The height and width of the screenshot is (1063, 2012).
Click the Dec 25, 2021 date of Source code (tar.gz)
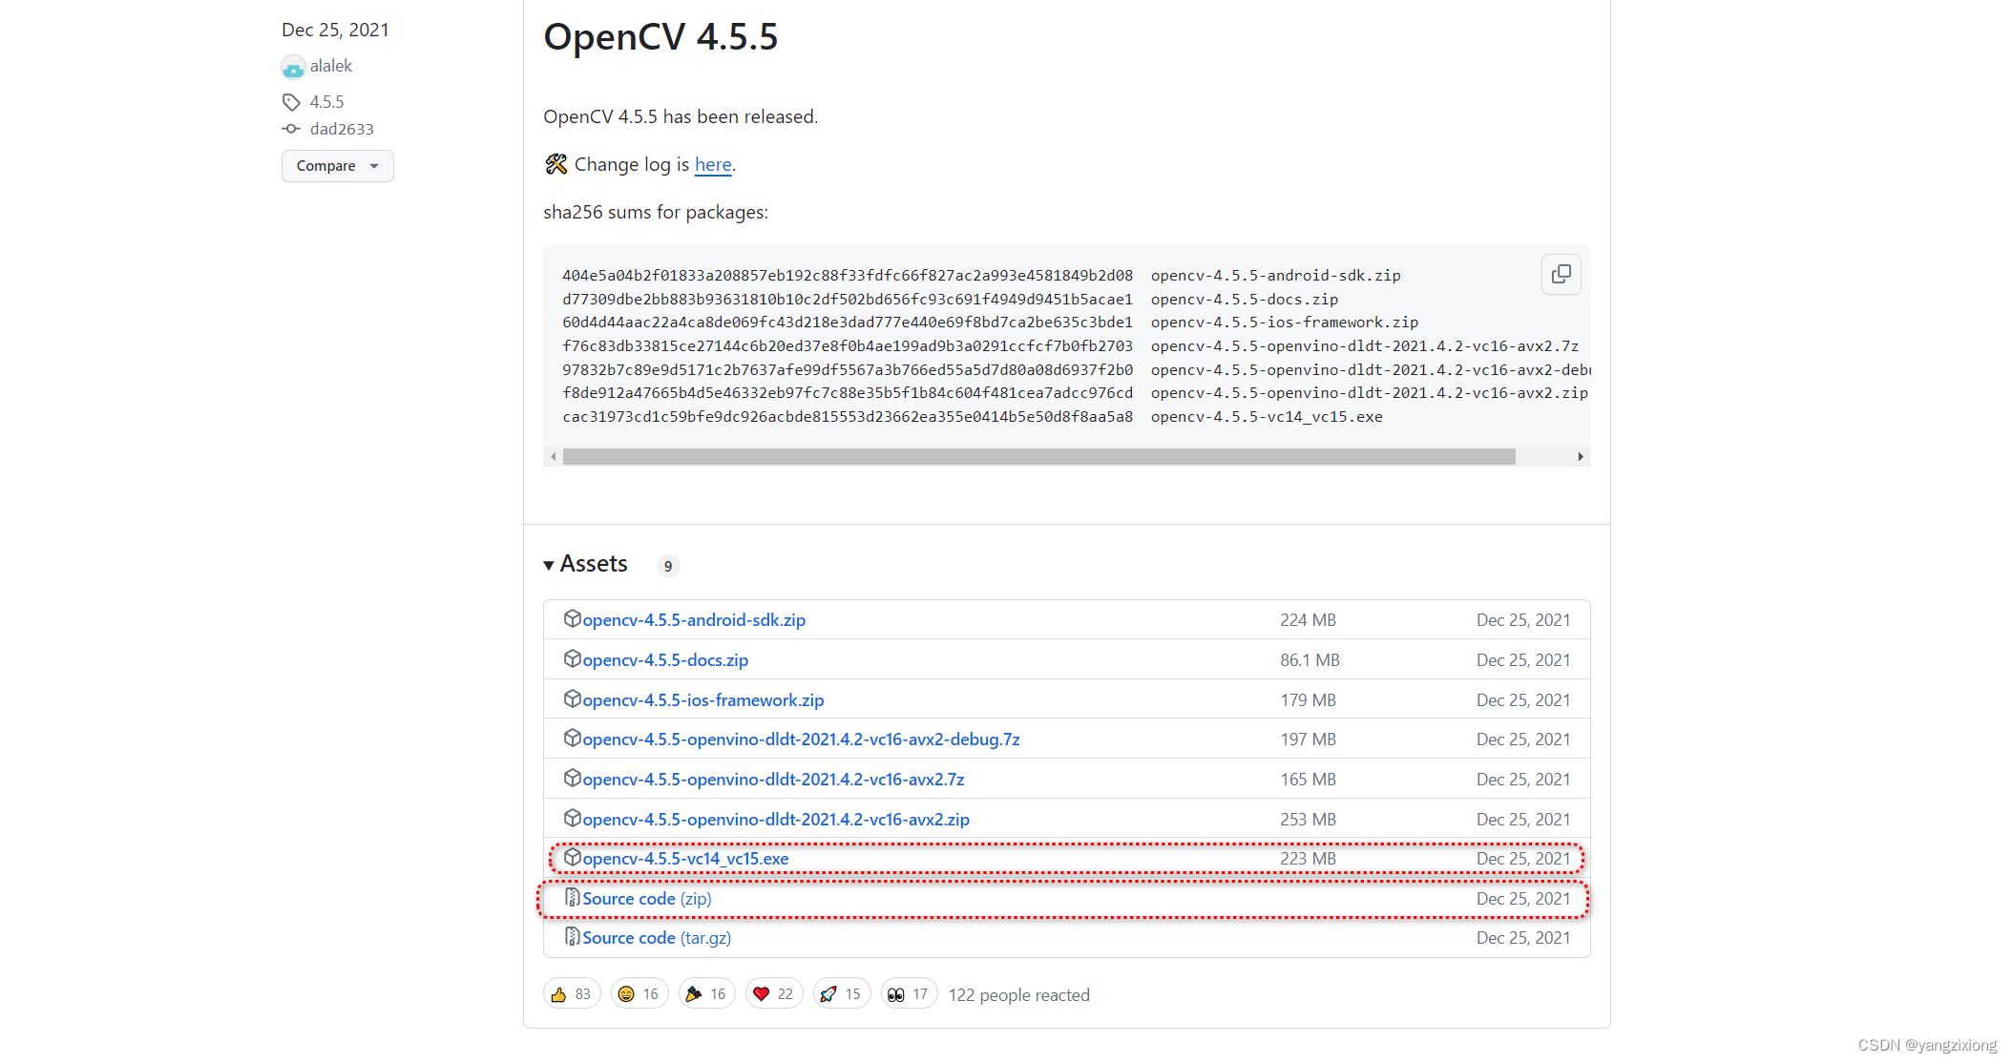[1523, 938]
